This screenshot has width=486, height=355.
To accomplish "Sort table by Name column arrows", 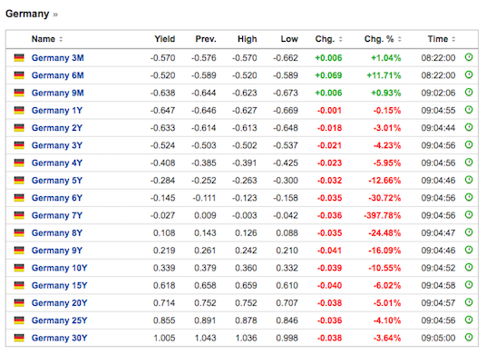I will (61, 39).
